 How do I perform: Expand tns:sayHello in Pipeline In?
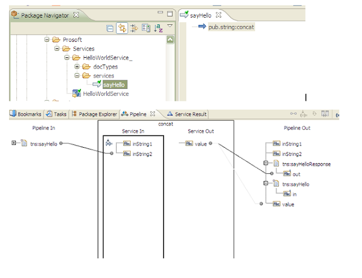pos(14,143)
